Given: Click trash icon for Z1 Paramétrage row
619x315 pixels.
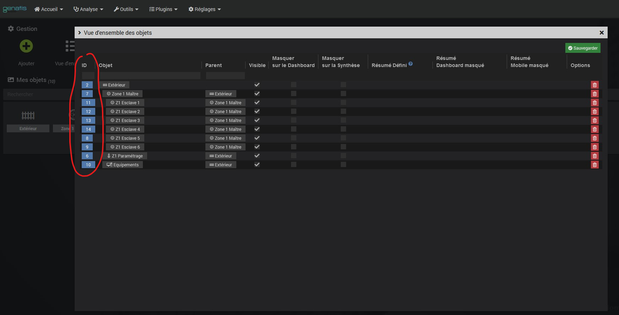Looking at the screenshot, I should (x=594, y=156).
